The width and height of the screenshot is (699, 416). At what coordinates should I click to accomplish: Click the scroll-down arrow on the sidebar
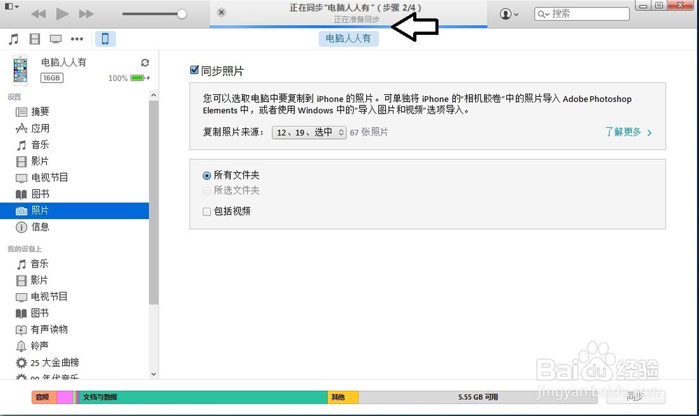coord(153,374)
